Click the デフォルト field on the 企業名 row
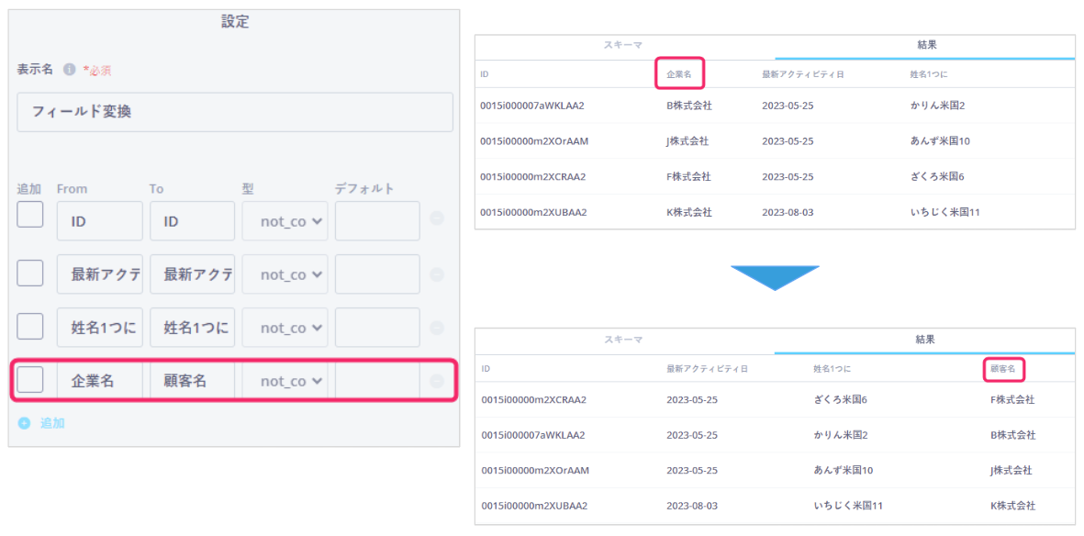Screen dimensions: 1084x536 [377, 380]
